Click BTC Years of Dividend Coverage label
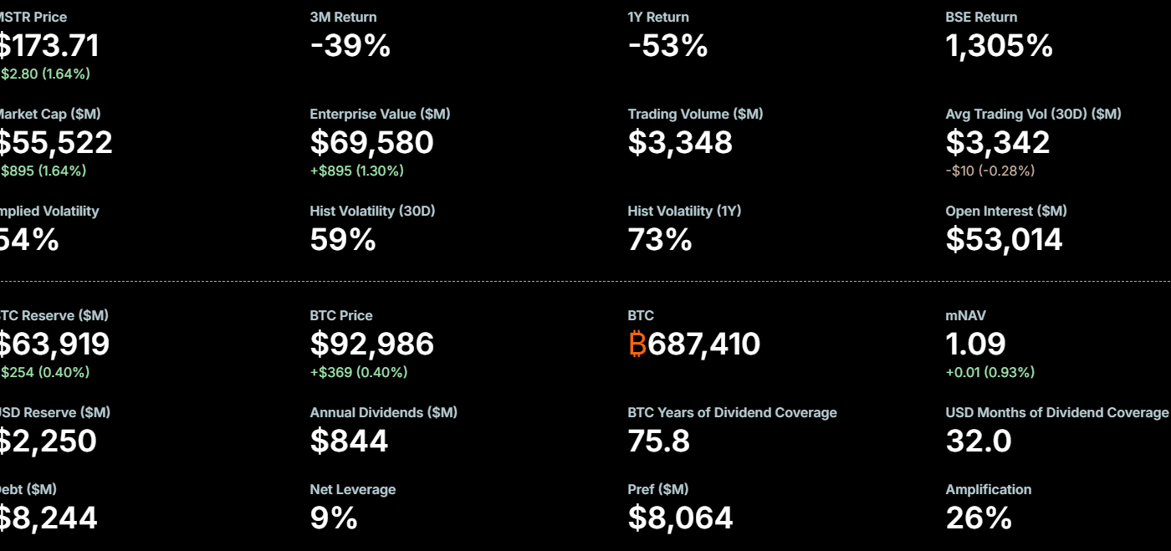 tap(732, 412)
